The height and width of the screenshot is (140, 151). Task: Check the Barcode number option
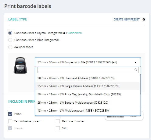point(58,121)
